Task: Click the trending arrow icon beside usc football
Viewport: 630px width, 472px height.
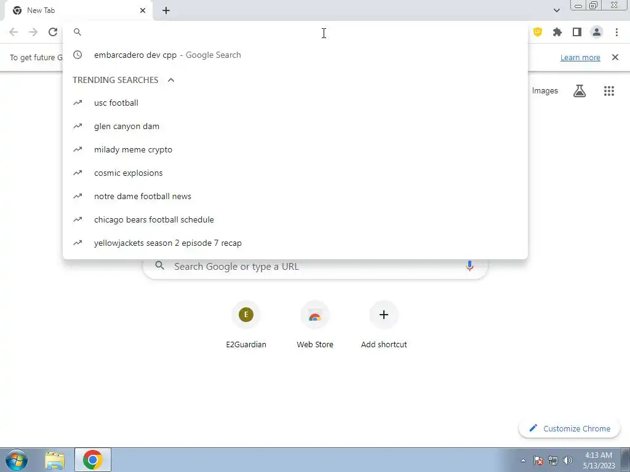Action: 78,103
